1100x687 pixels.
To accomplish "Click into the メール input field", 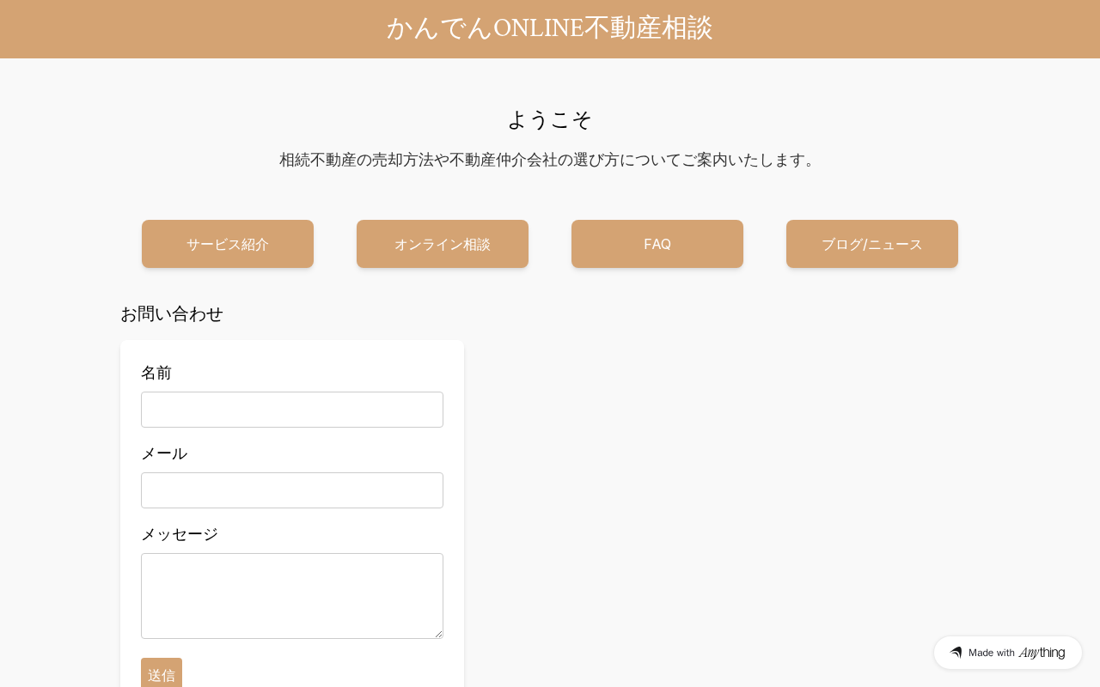I will click(x=292, y=490).
